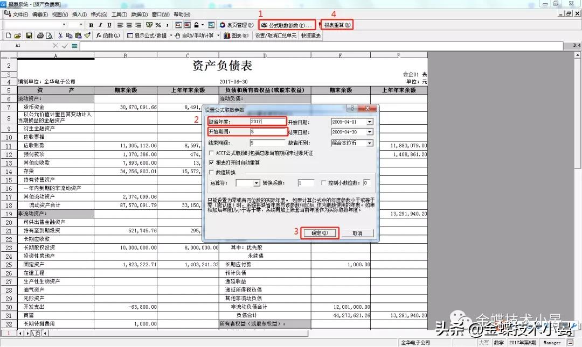Viewport: 582px width, 347px height.
Task: Click the 取消 cancel button
Action: coord(358,232)
